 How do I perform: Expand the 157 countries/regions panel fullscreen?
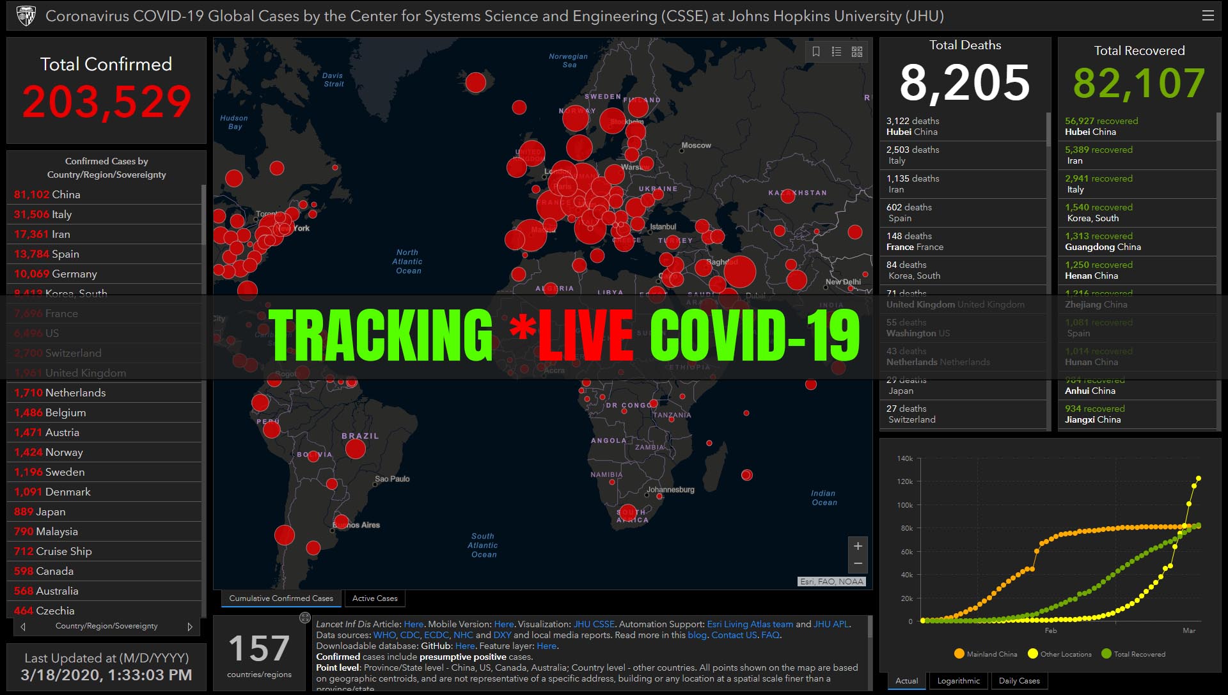click(x=305, y=618)
